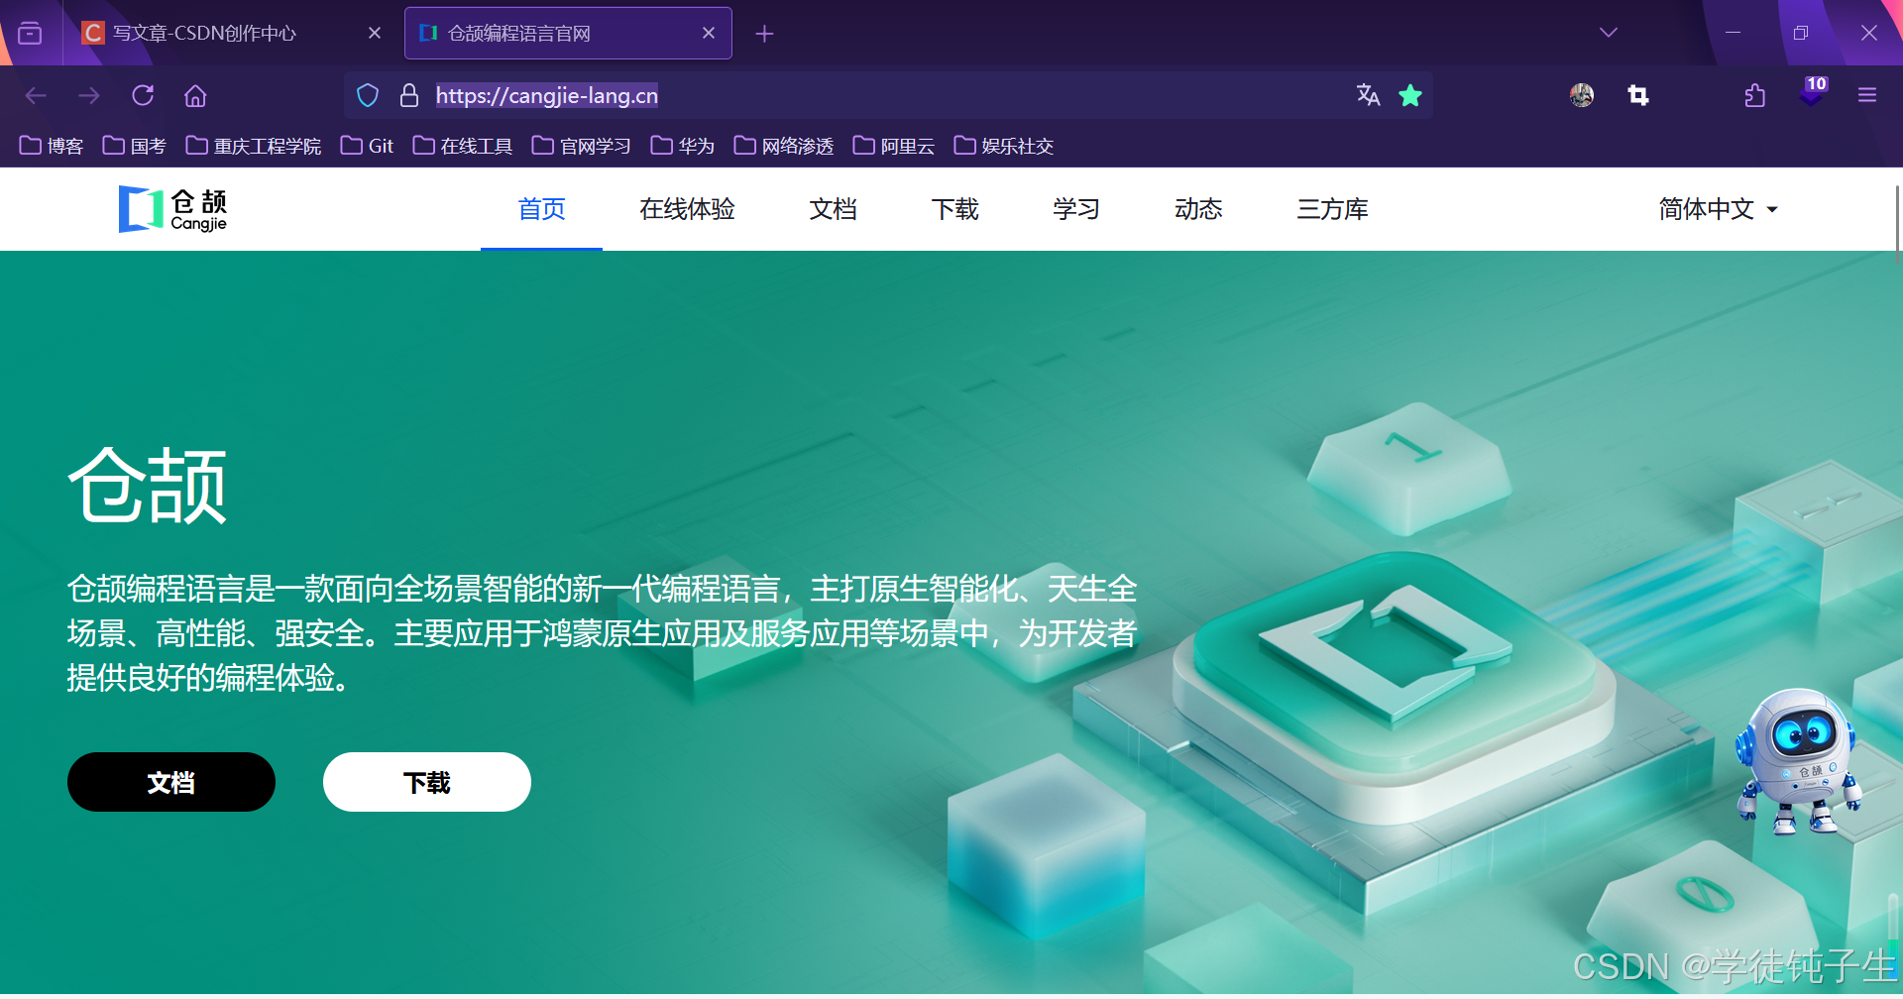The image size is (1903, 999).
Task: Select the 仓颉编程语言官网 browser tab
Action: [x=568, y=33]
